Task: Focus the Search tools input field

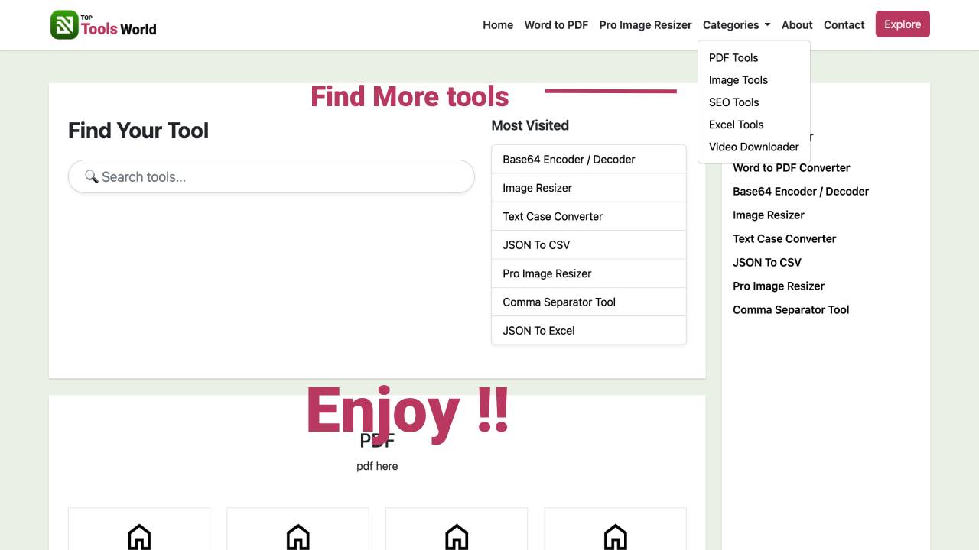Action: pyautogui.click(x=283, y=176)
